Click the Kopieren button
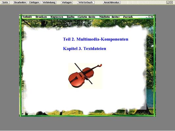 point(57,17)
